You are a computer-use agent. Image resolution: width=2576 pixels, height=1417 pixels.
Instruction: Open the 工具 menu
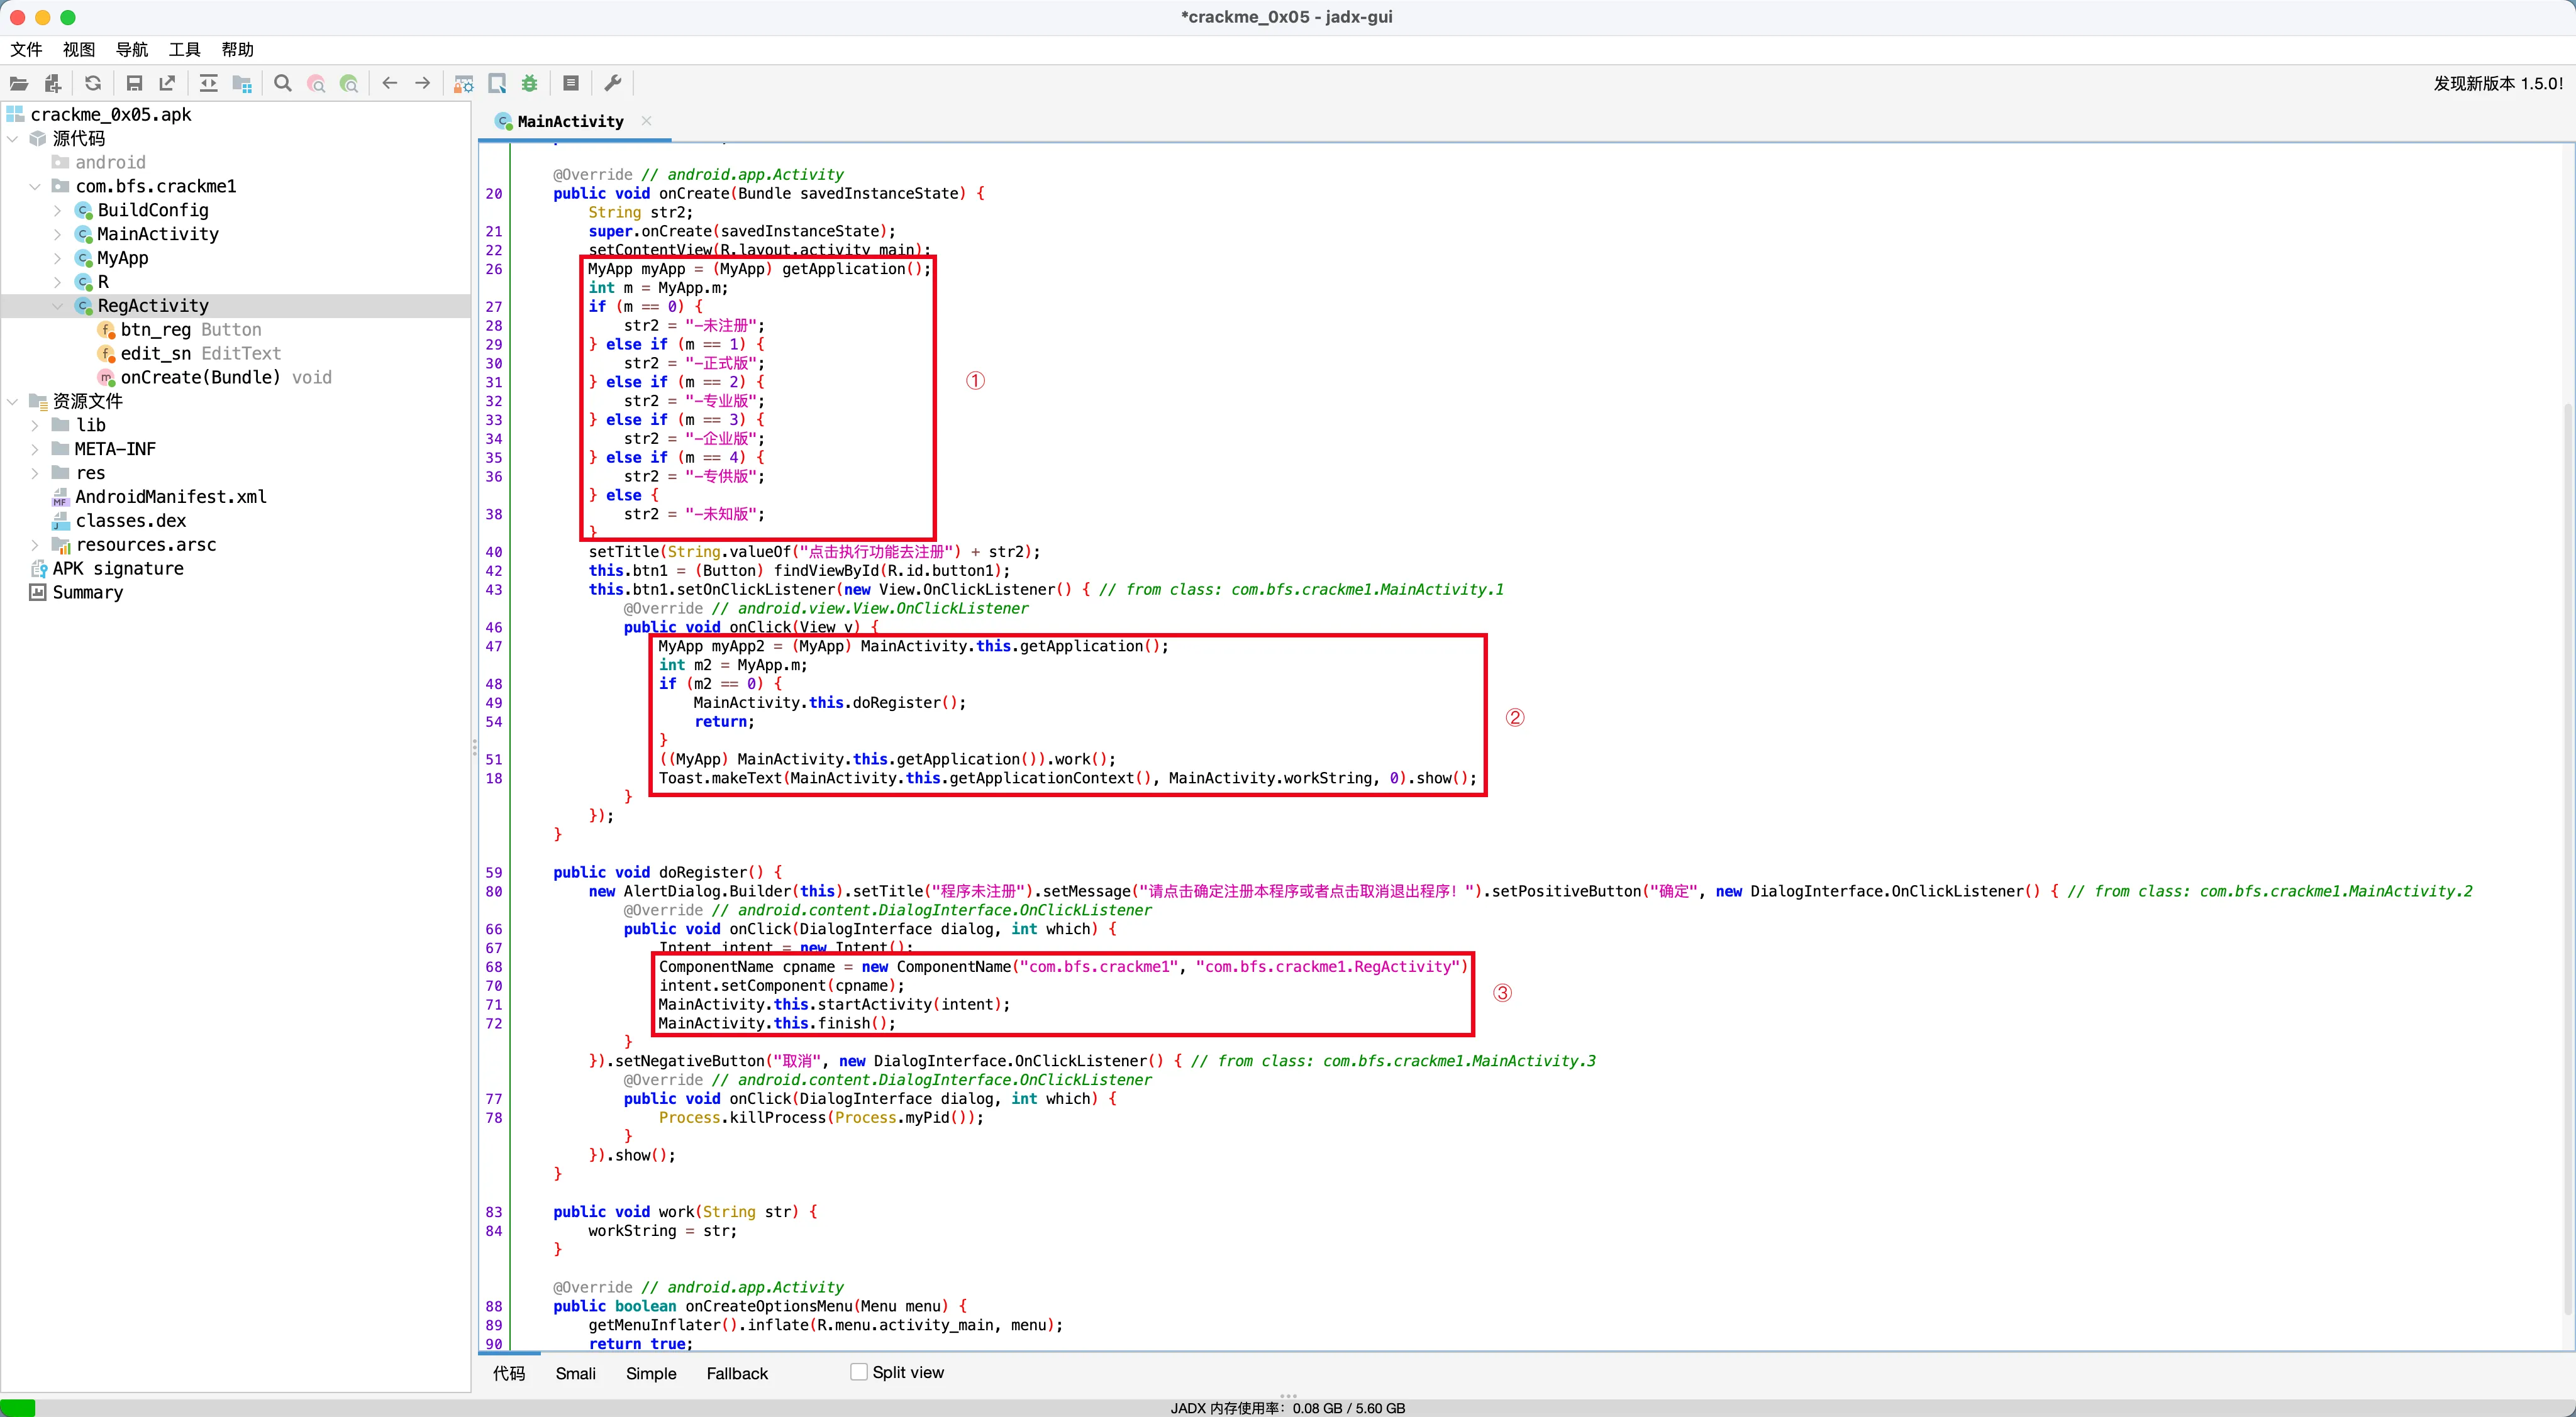click(x=184, y=49)
